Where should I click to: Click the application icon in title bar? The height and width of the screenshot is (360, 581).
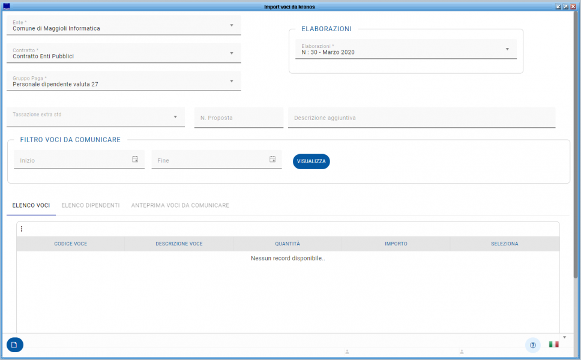click(x=7, y=6)
